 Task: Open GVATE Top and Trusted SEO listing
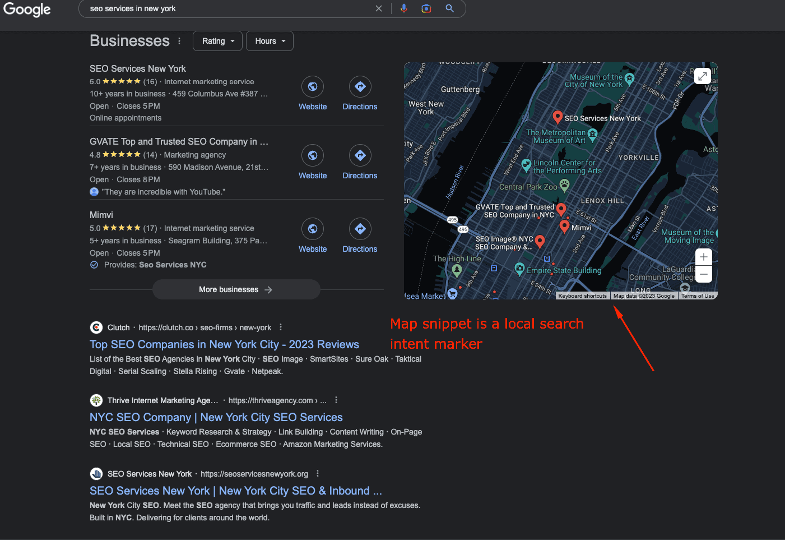click(x=179, y=142)
